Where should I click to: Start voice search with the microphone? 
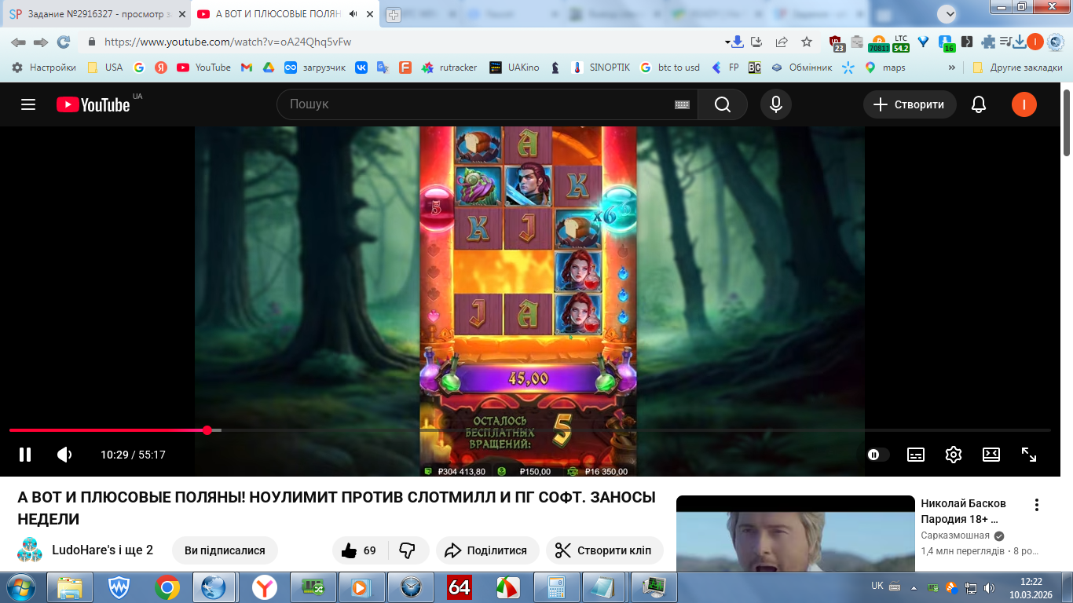coord(776,104)
